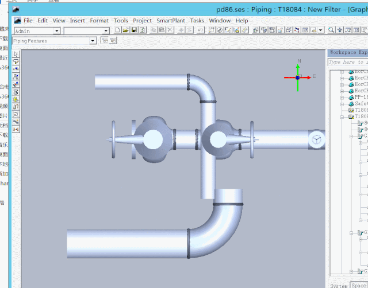Click the Refresh Workspace icon beside Save
Screen dimensions: 368x288
click(x=142, y=30)
